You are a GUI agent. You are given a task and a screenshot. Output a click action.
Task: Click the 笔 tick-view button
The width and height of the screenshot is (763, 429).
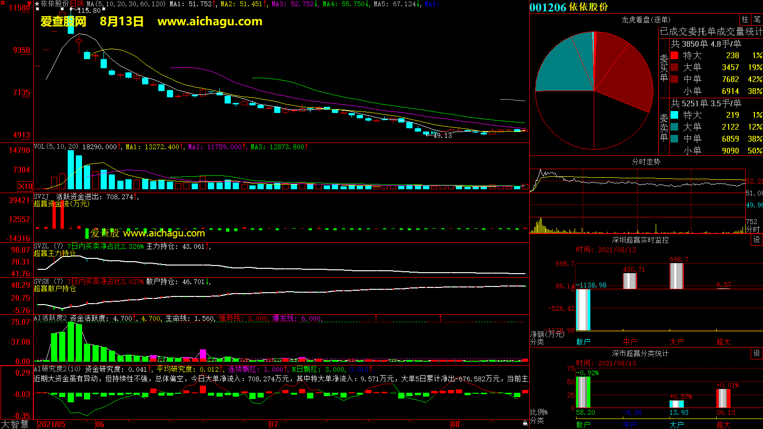pyautogui.click(x=757, y=20)
